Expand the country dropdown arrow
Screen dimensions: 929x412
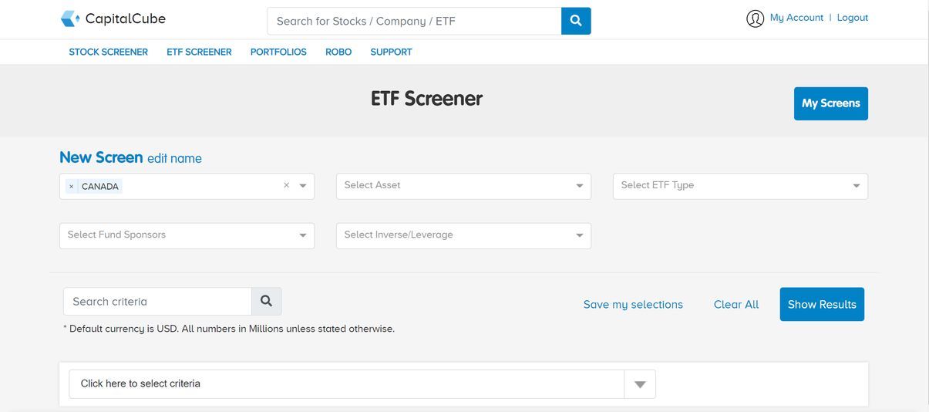[x=303, y=186]
